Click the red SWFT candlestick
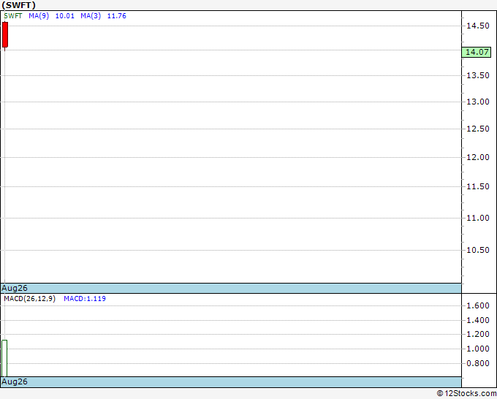 (5, 35)
